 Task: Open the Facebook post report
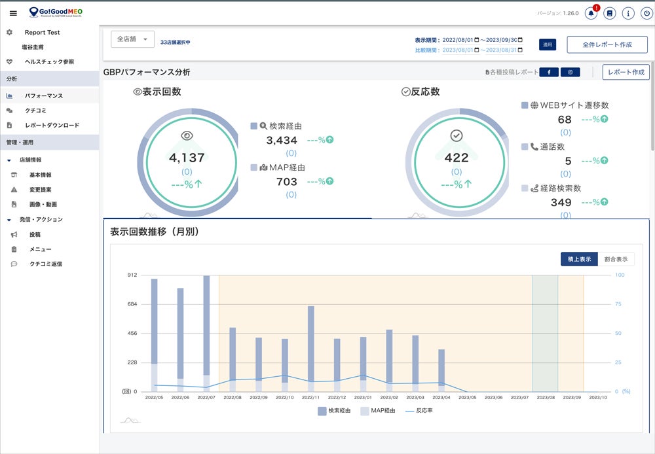coord(548,73)
